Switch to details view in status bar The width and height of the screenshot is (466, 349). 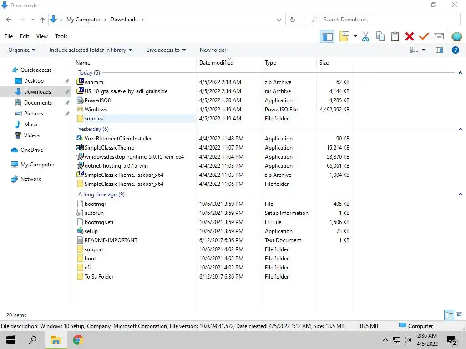pyautogui.click(x=449, y=315)
